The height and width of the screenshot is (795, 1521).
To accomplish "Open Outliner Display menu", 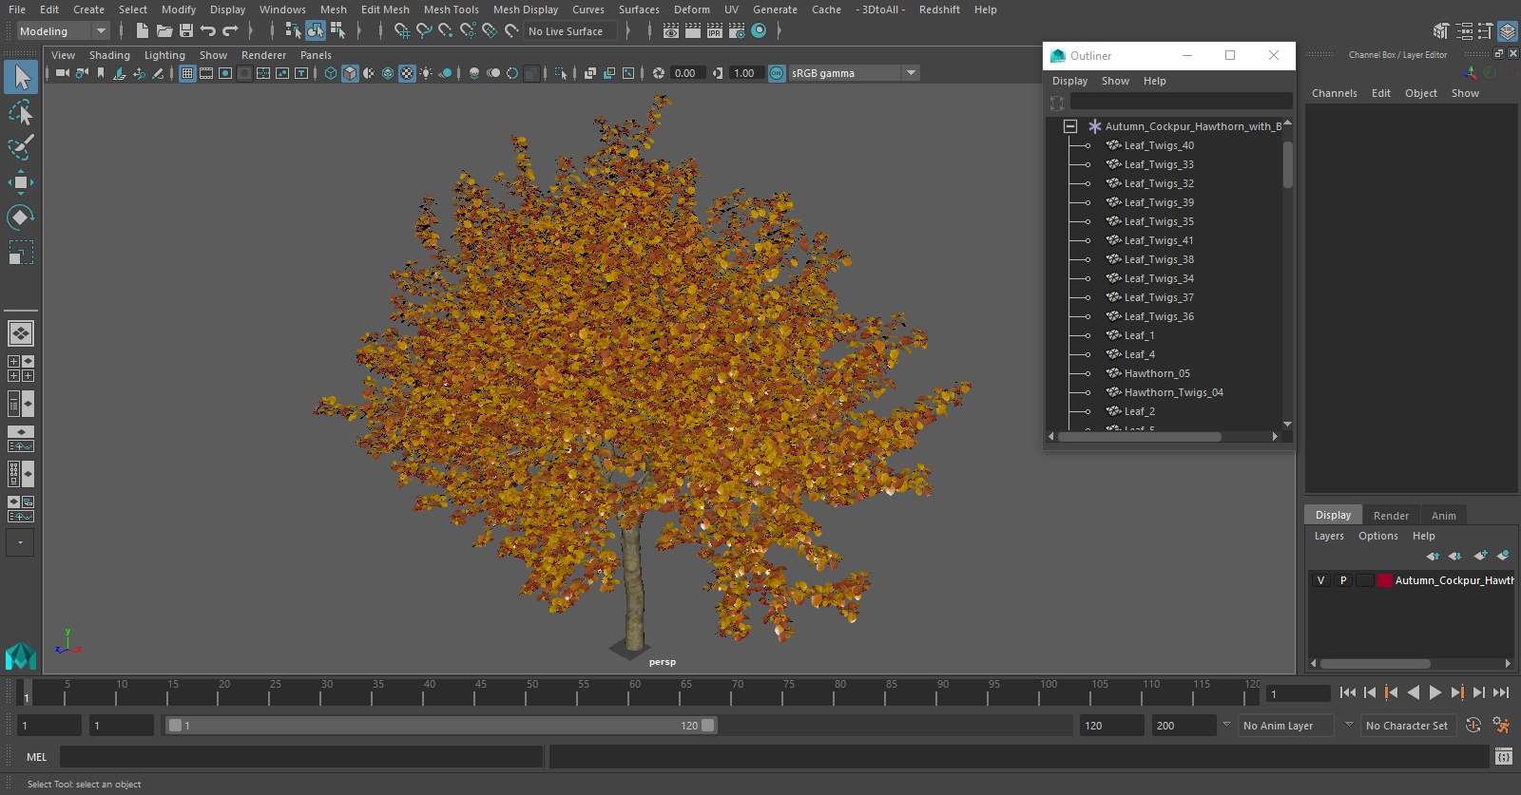I will (x=1069, y=81).
